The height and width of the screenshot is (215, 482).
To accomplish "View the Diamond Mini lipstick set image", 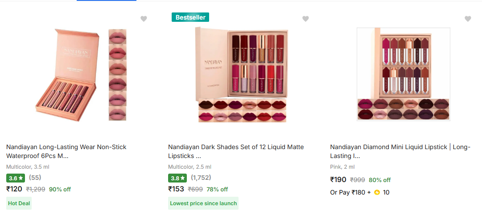I will point(403,74).
